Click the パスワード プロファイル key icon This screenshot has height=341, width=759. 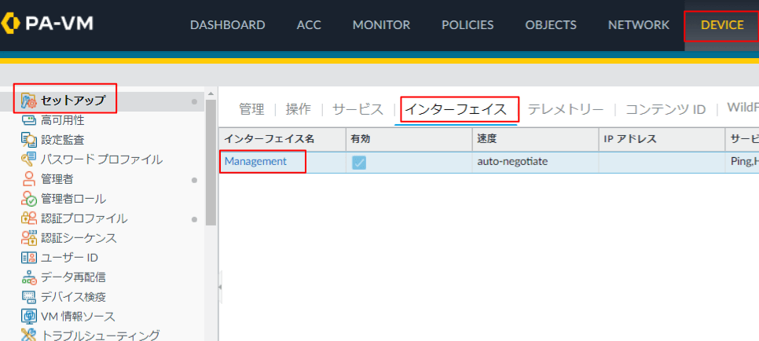click(x=29, y=159)
